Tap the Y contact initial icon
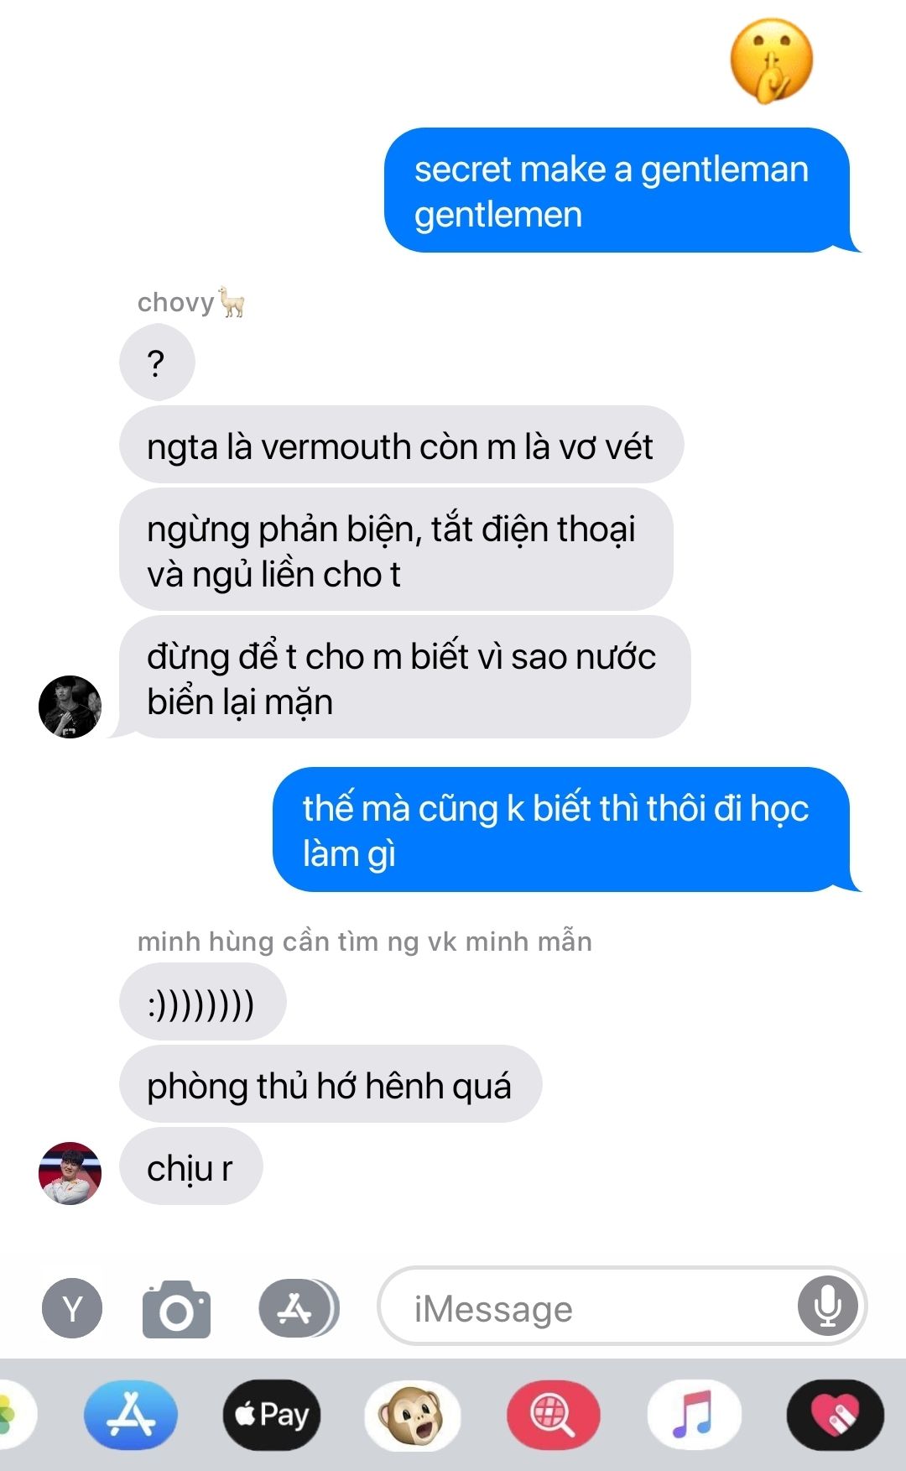Image resolution: width=906 pixels, height=1471 pixels. [72, 1308]
